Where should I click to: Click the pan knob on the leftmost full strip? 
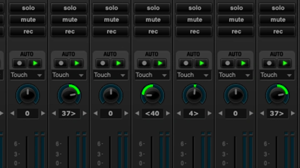(x=27, y=95)
